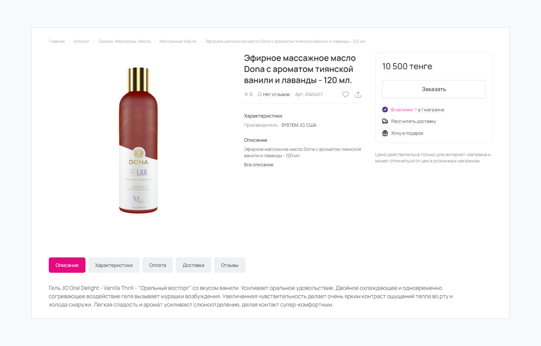541x346 pixels.
Task: Share the product using the upload icon
Action: click(x=358, y=94)
